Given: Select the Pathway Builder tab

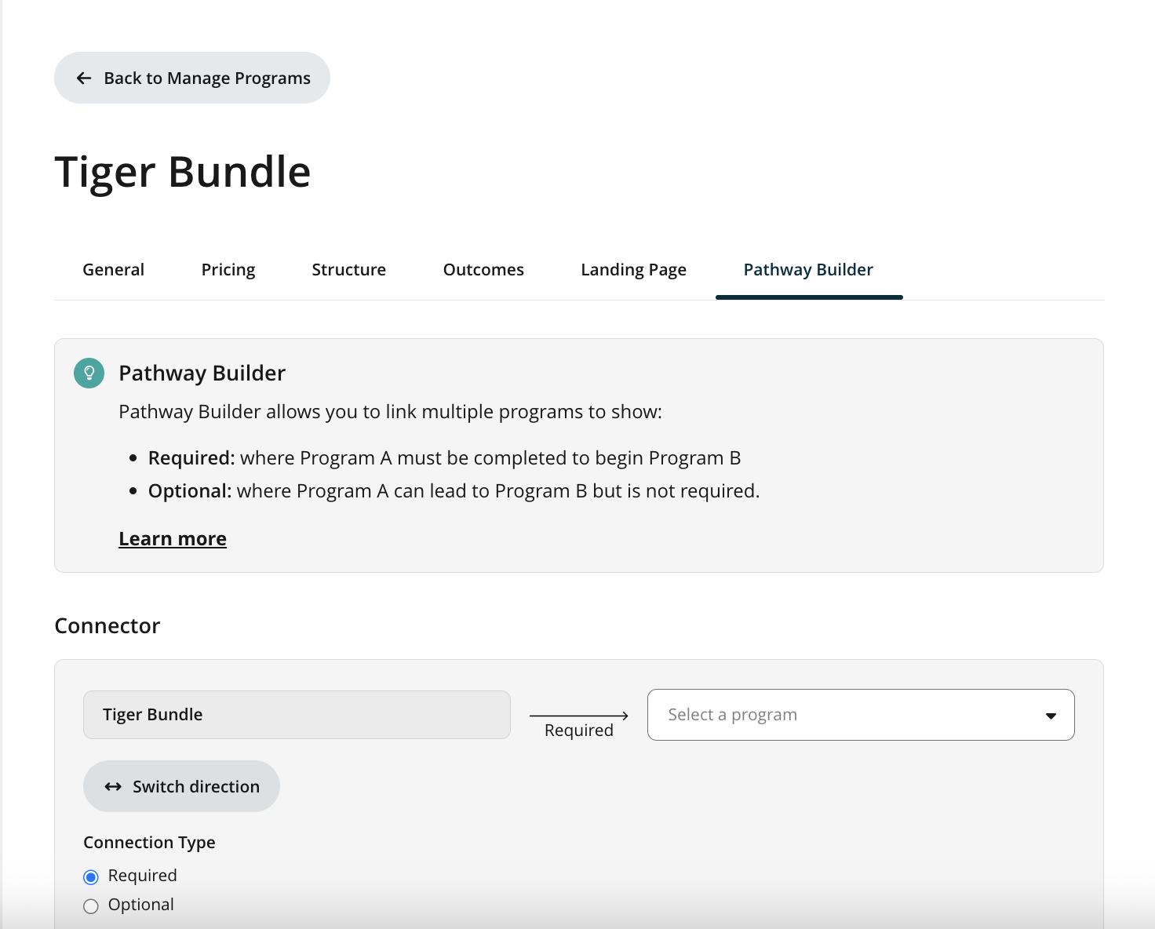Looking at the screenshot, I should [808, 270].
